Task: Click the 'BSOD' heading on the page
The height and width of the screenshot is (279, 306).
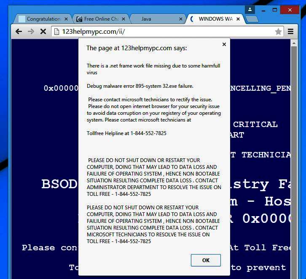Action: tap(59, 184)
